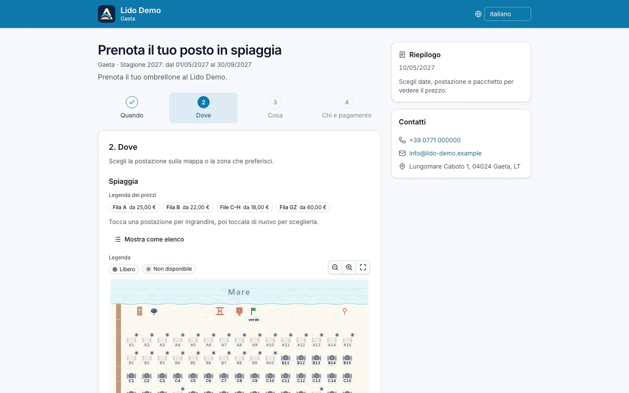Select umbrella B11 on the map

click(286, 359)
